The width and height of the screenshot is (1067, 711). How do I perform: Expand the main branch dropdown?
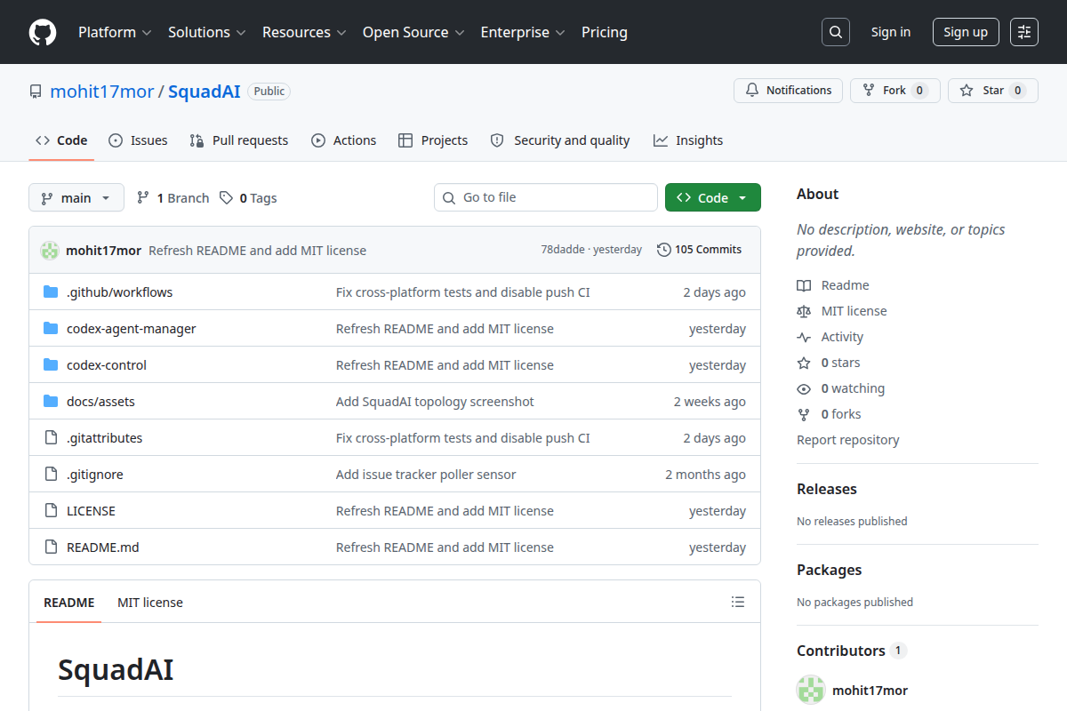tap(76, 198)
